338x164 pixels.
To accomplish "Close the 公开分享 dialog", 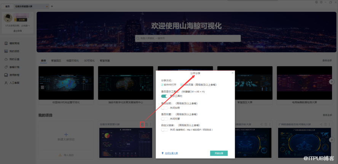I will 233,73.
